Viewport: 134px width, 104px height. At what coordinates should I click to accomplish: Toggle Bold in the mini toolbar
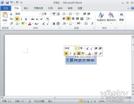click(x=66, y=54)
